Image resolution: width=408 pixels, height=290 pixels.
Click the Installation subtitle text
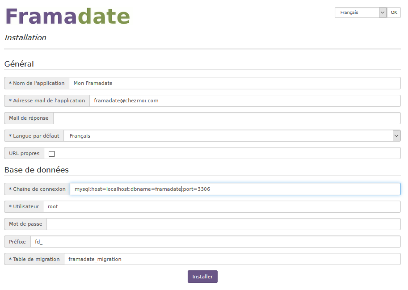(25, 38)
